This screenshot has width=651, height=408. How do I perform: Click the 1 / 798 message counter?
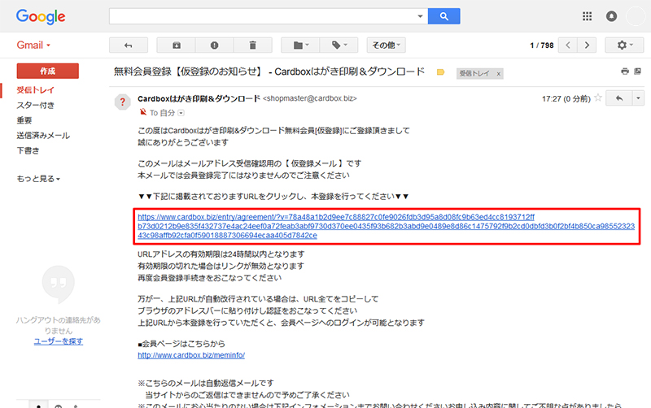(x=542, y=46)
